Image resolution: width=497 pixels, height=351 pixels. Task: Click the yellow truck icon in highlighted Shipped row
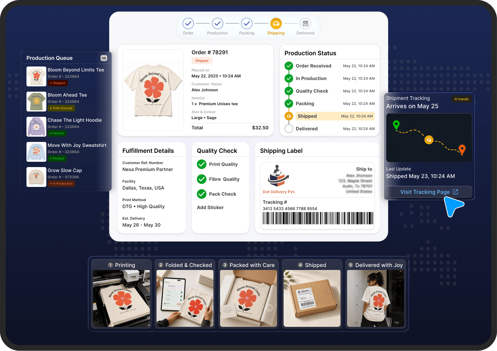click(289, 116)
